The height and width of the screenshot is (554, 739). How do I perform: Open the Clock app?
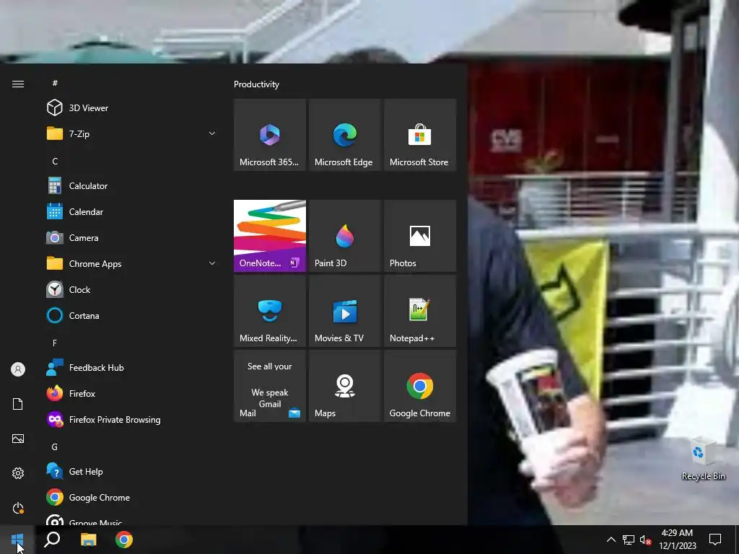coord(132,289)
